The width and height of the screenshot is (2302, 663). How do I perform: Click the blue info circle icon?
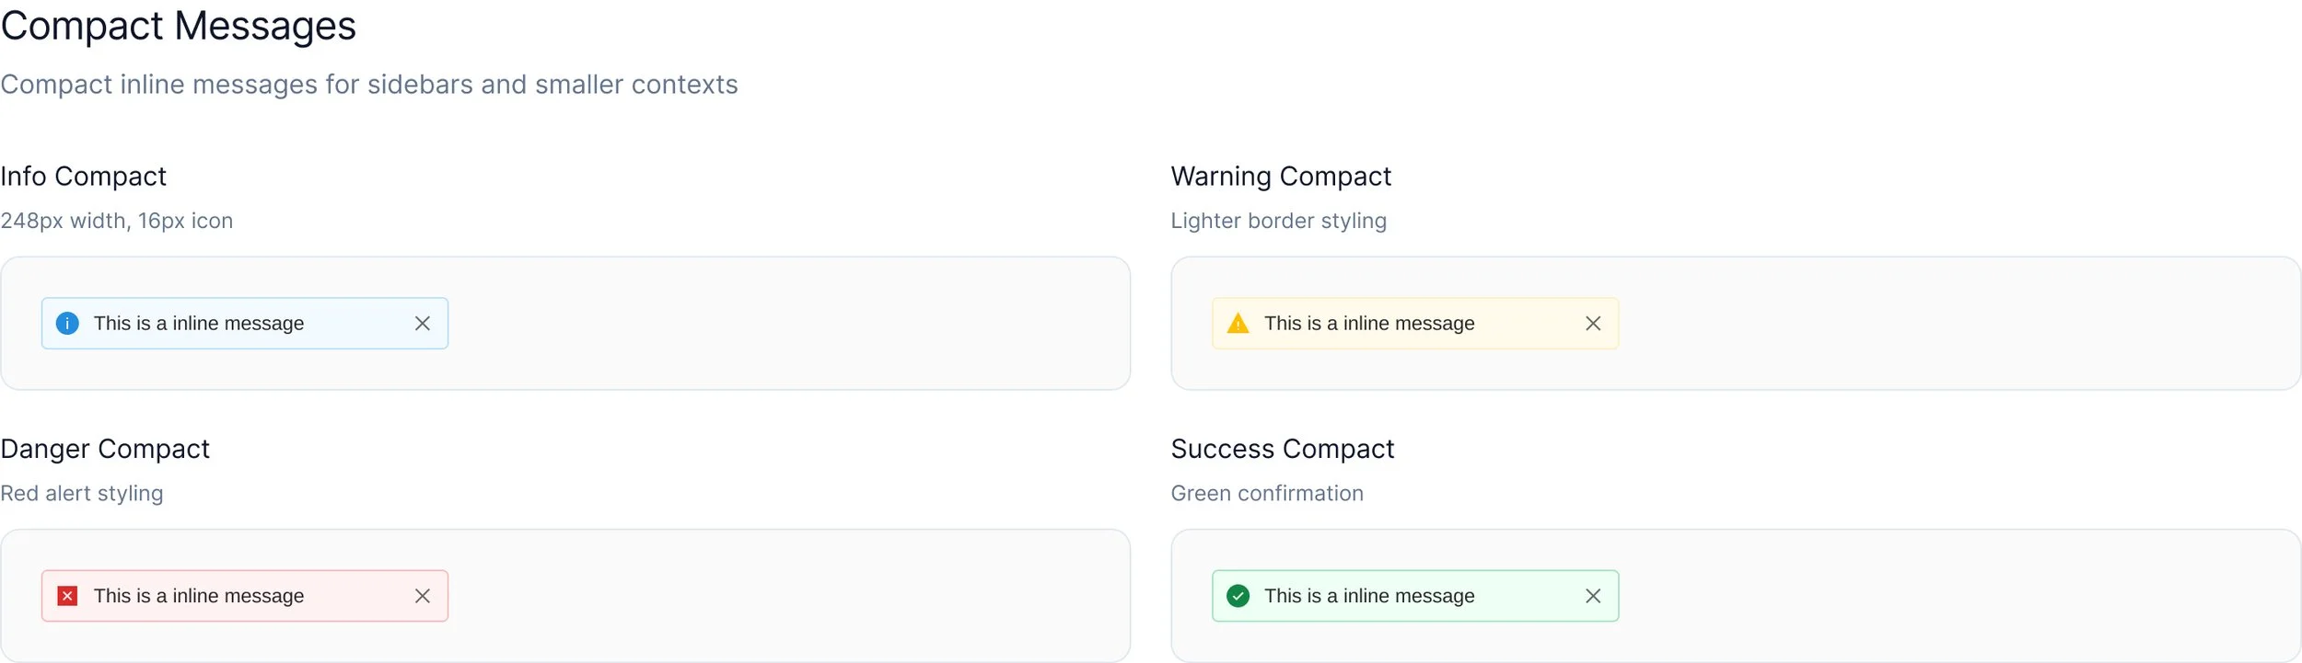pos(67,324)
